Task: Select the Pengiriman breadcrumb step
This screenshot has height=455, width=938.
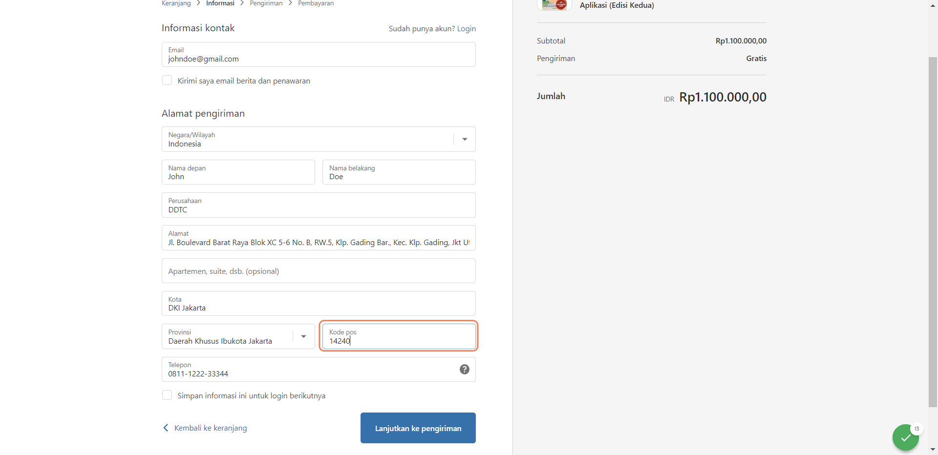Action: click(x=266, y=3)
